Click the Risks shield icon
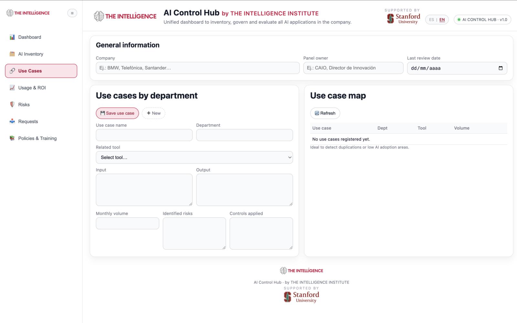 point(12,104)
